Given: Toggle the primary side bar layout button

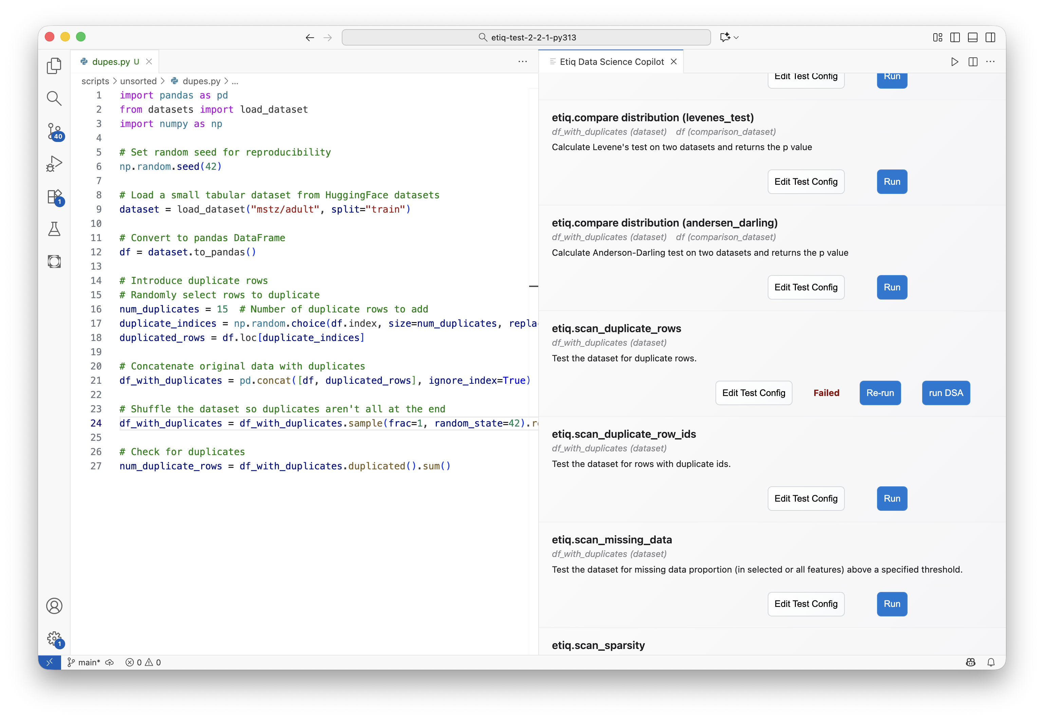Looking at the screenshot, I should click(955, 37).
